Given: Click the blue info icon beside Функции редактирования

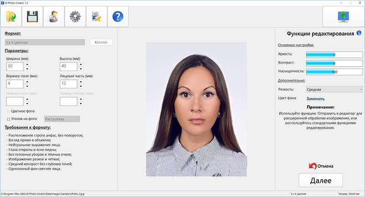Looking at the screenshot, I should click(x=359, y=33).
